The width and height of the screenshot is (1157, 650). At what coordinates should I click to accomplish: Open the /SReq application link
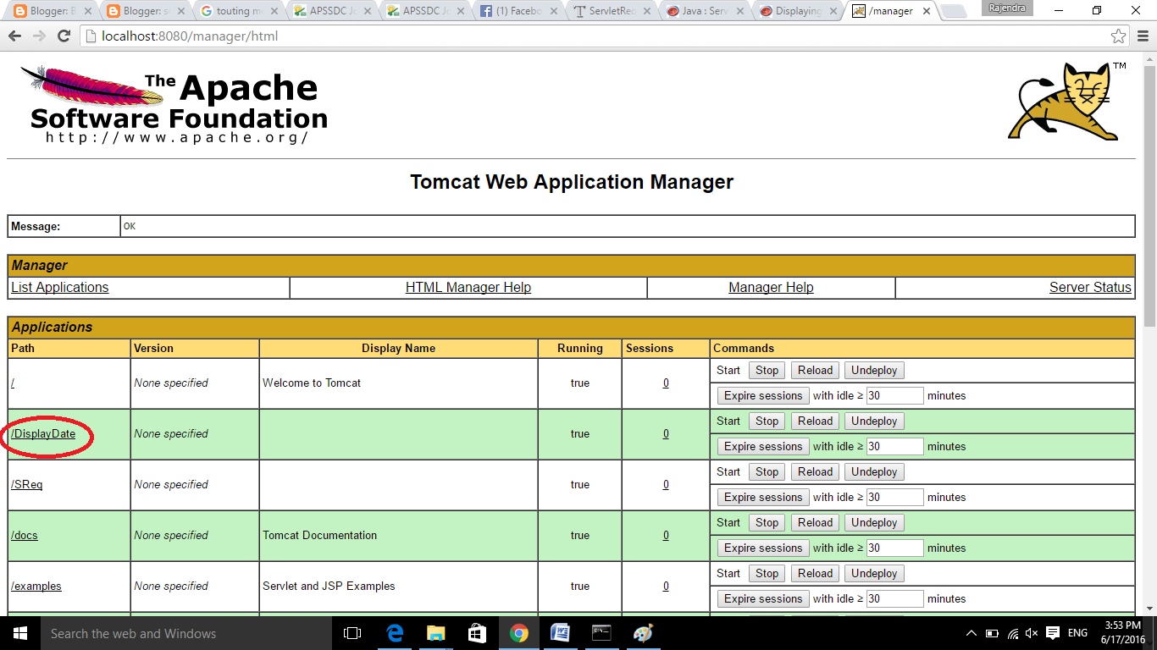[26, 485]
